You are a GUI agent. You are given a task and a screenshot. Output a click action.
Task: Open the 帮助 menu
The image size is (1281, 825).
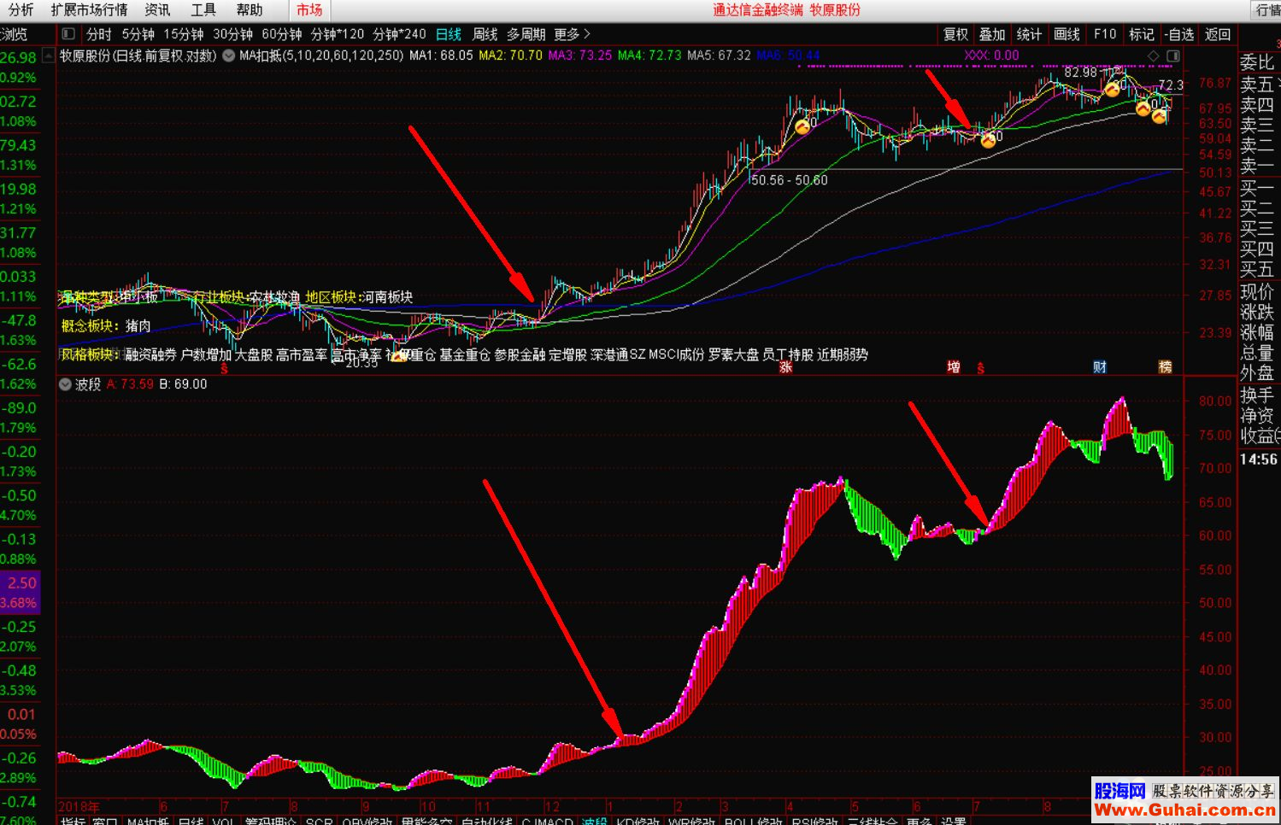[250, 10]
